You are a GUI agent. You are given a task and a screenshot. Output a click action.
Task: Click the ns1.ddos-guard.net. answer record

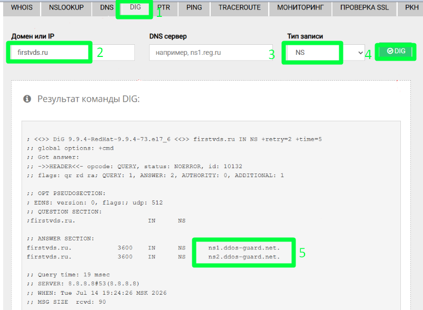point(244,248)
